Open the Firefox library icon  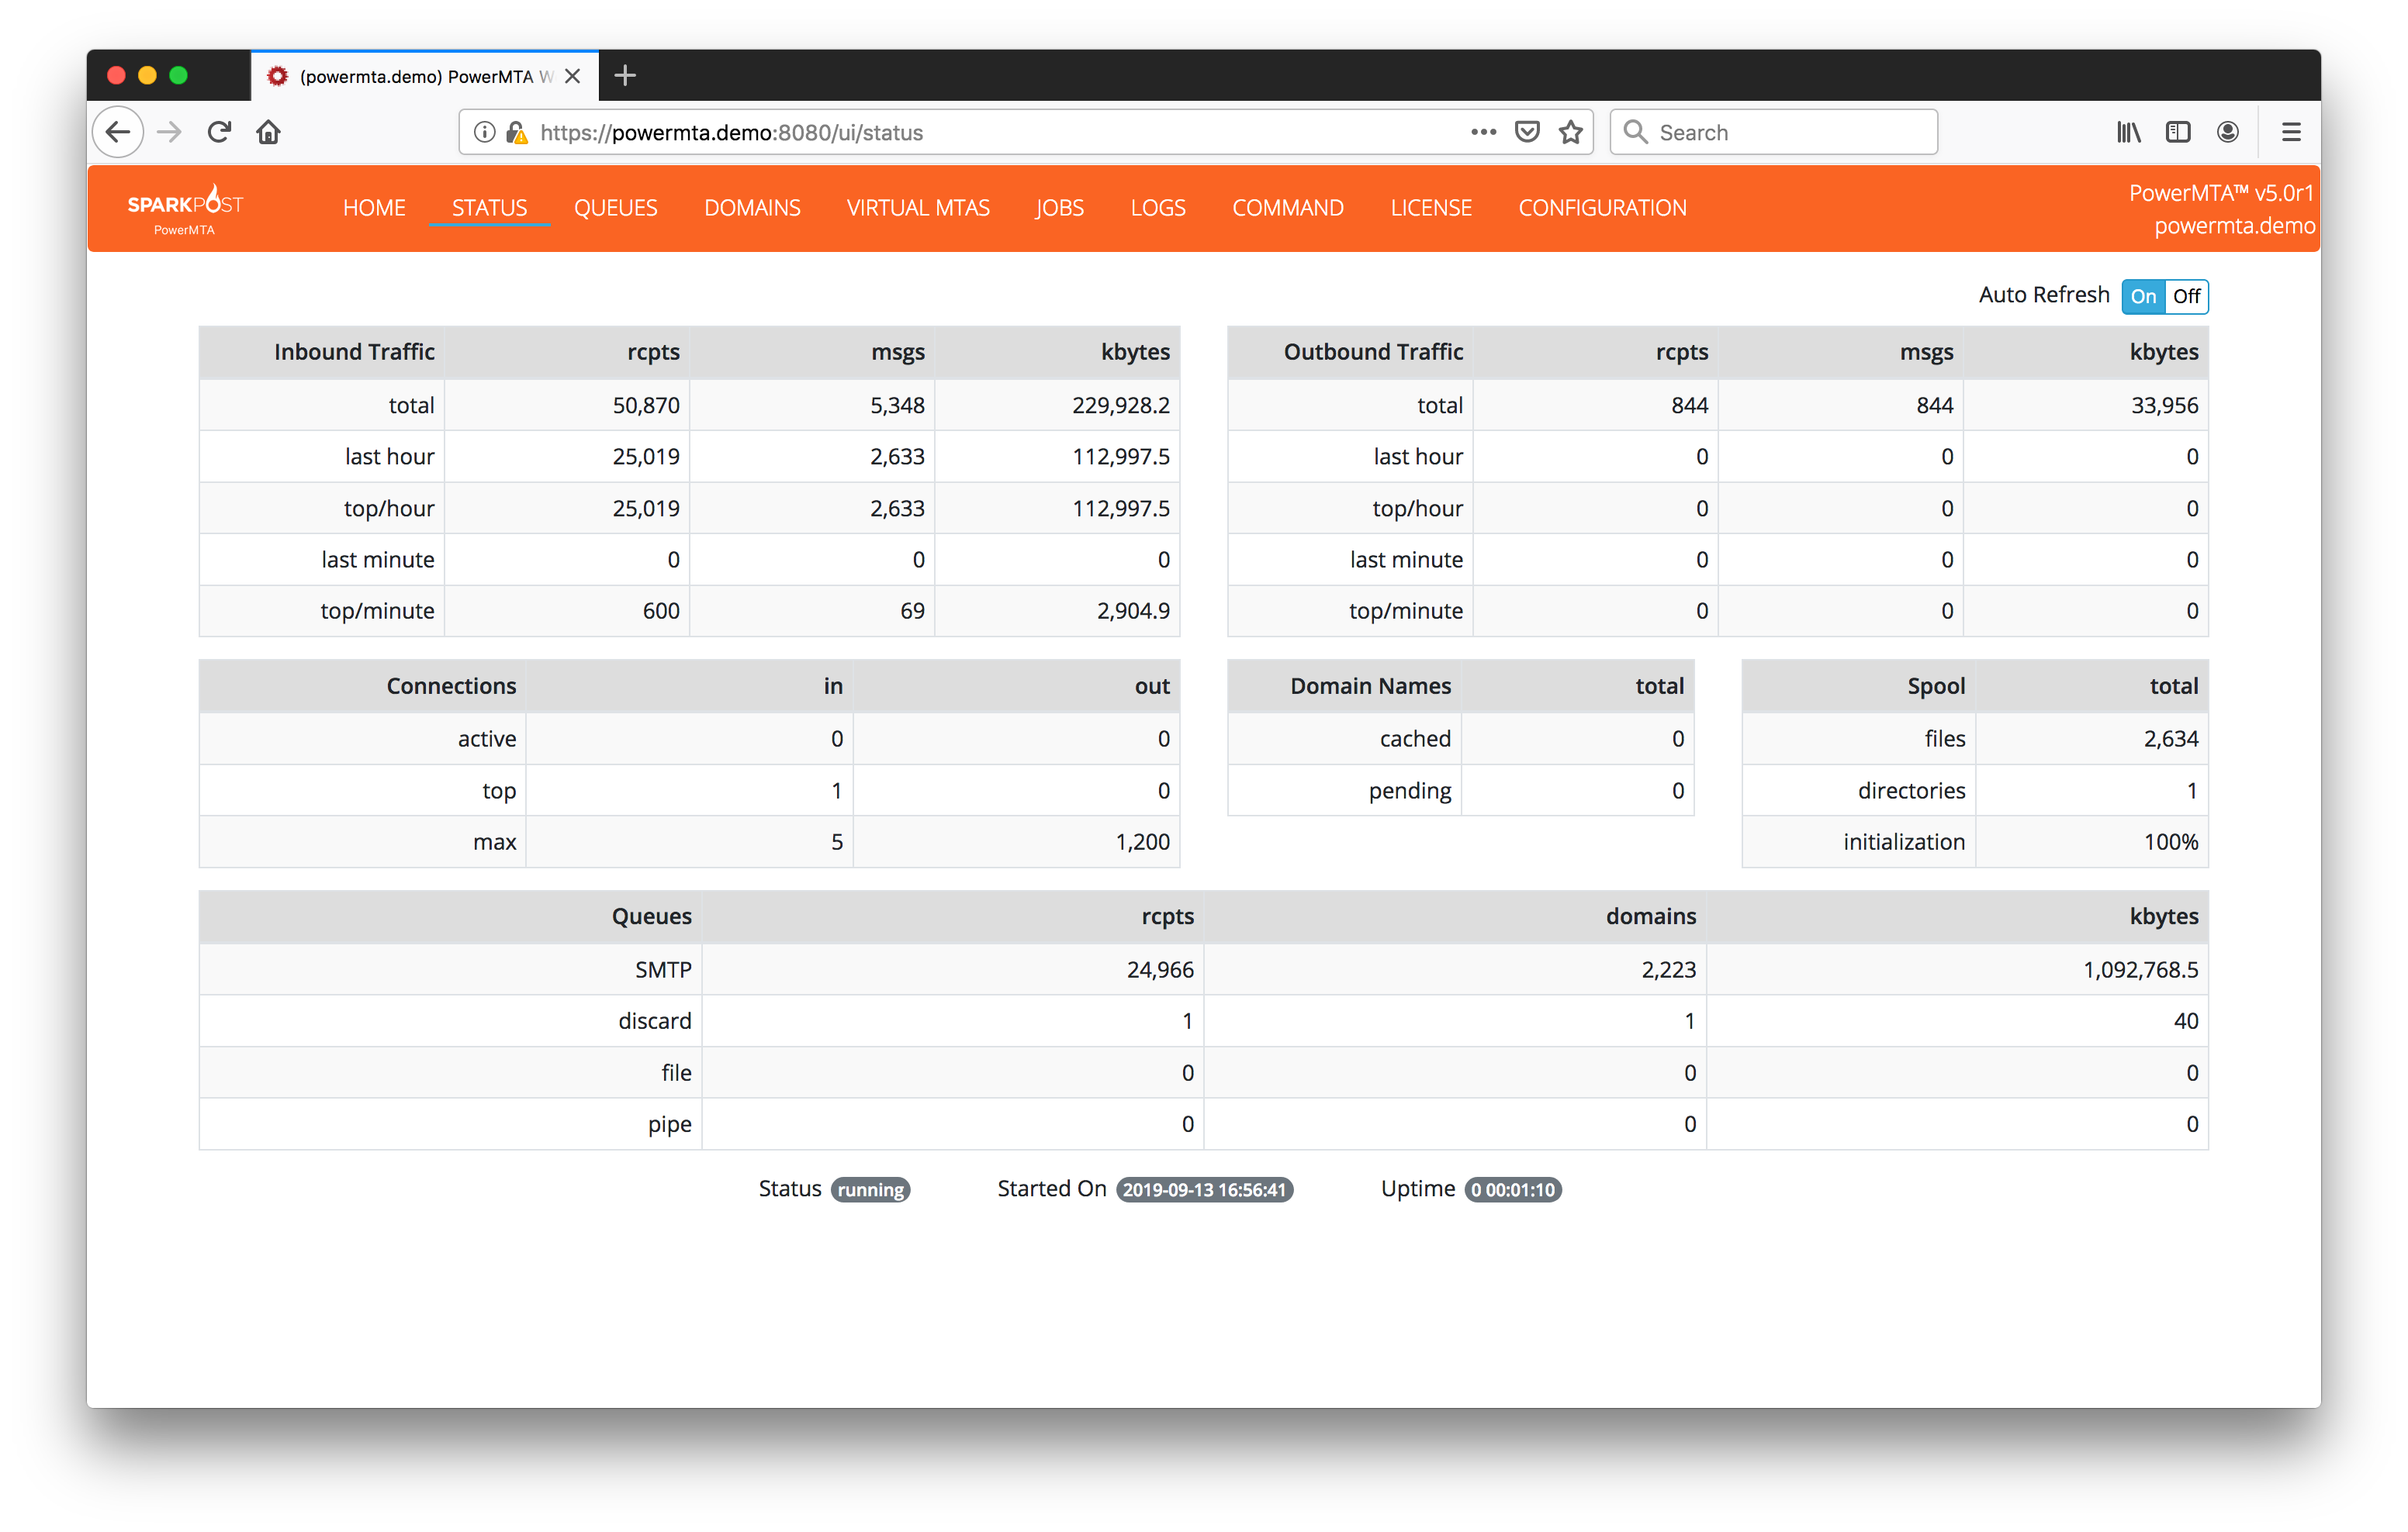(x=2128, y=132)
